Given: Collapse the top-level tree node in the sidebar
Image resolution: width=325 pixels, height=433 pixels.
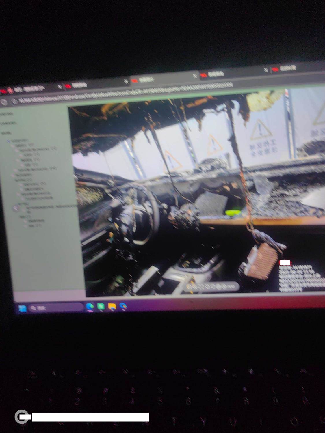Looking at the screenshot, I should coord(9,141).
